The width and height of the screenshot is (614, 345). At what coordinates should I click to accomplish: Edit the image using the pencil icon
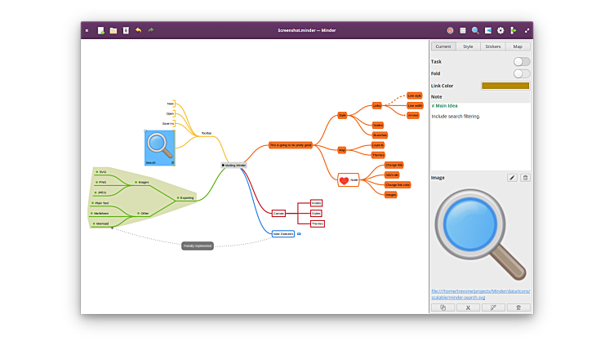512,177
